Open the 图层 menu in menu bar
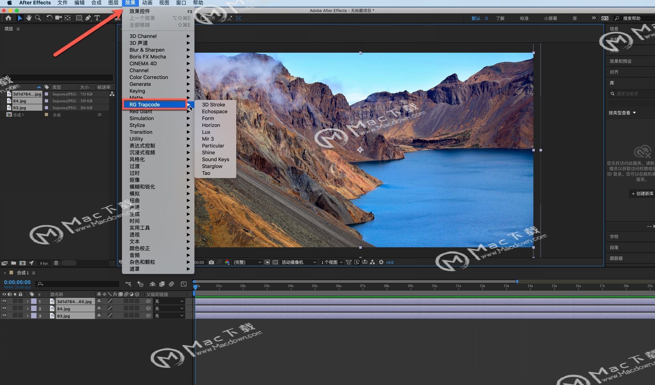This screenshot has width=655, height=385. (x=113, y=3)
